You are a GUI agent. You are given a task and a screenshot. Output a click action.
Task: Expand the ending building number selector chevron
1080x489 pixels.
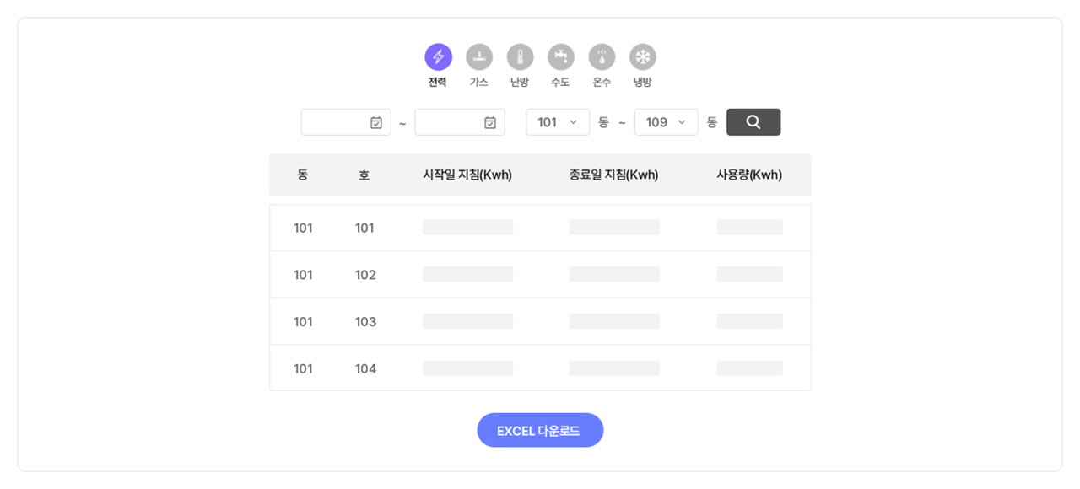[683, 121]
